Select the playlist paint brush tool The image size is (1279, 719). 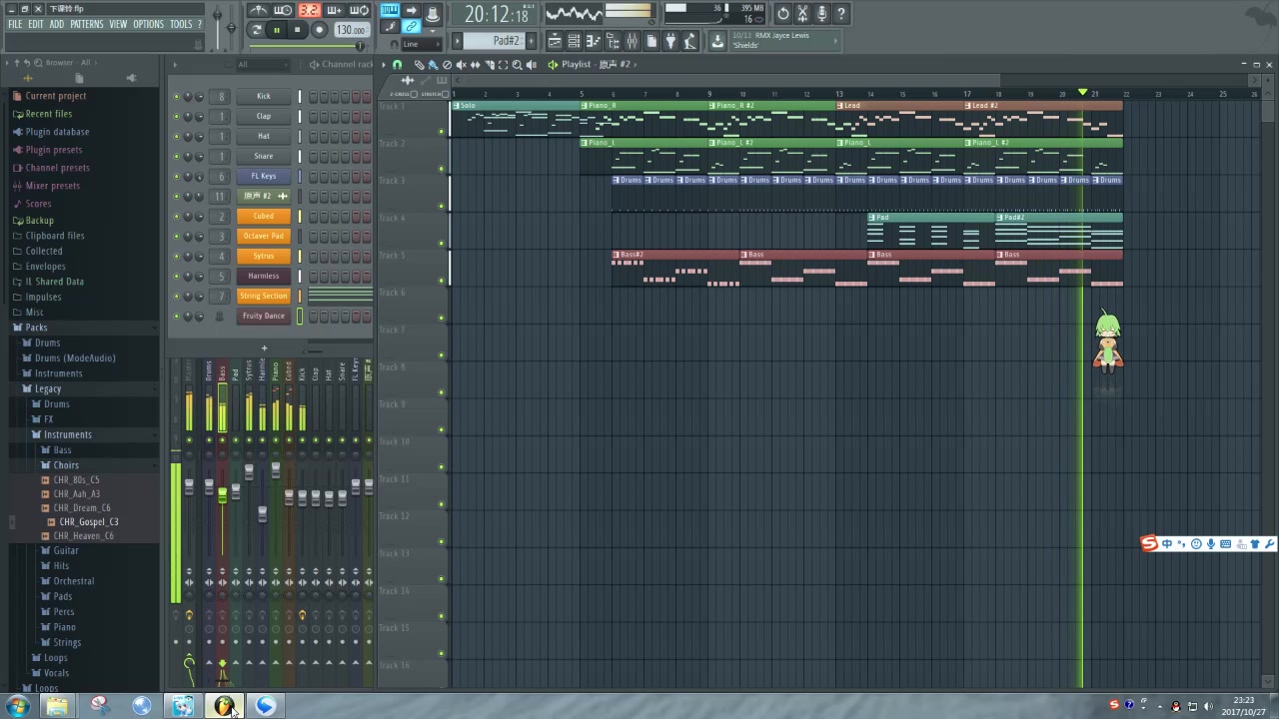tap(433, 64)
